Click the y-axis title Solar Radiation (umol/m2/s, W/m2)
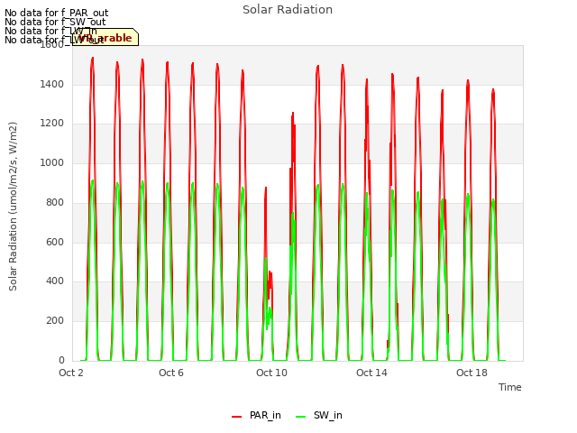 (x=13, y=207)
